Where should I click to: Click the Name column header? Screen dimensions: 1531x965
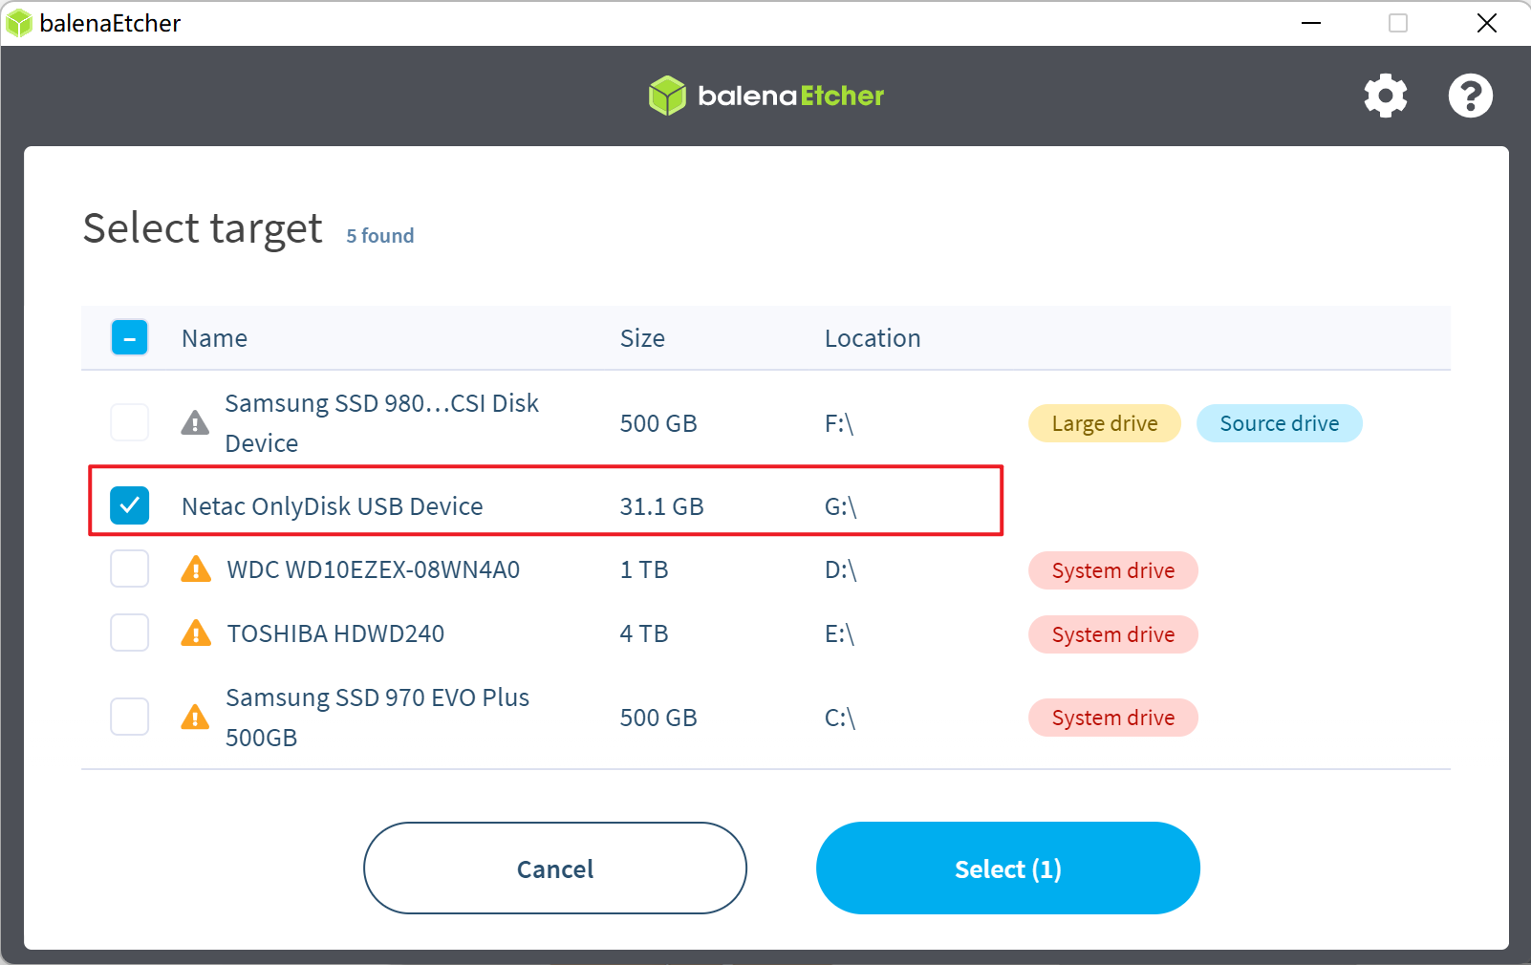pos(214,338)
